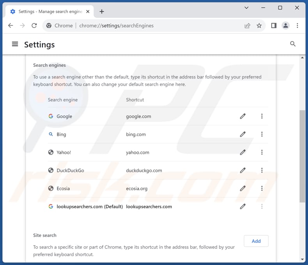Edit the Google search engine entry
This screenshot has height=265, width=308.
click(x=243, y=116)
